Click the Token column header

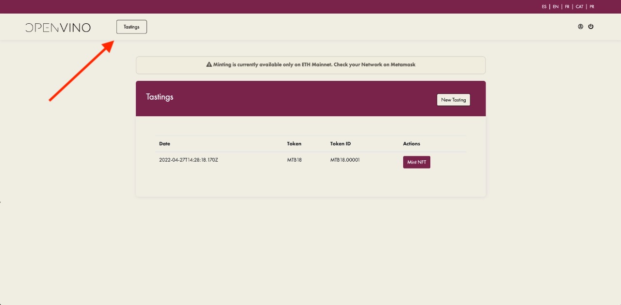(294, 144)
